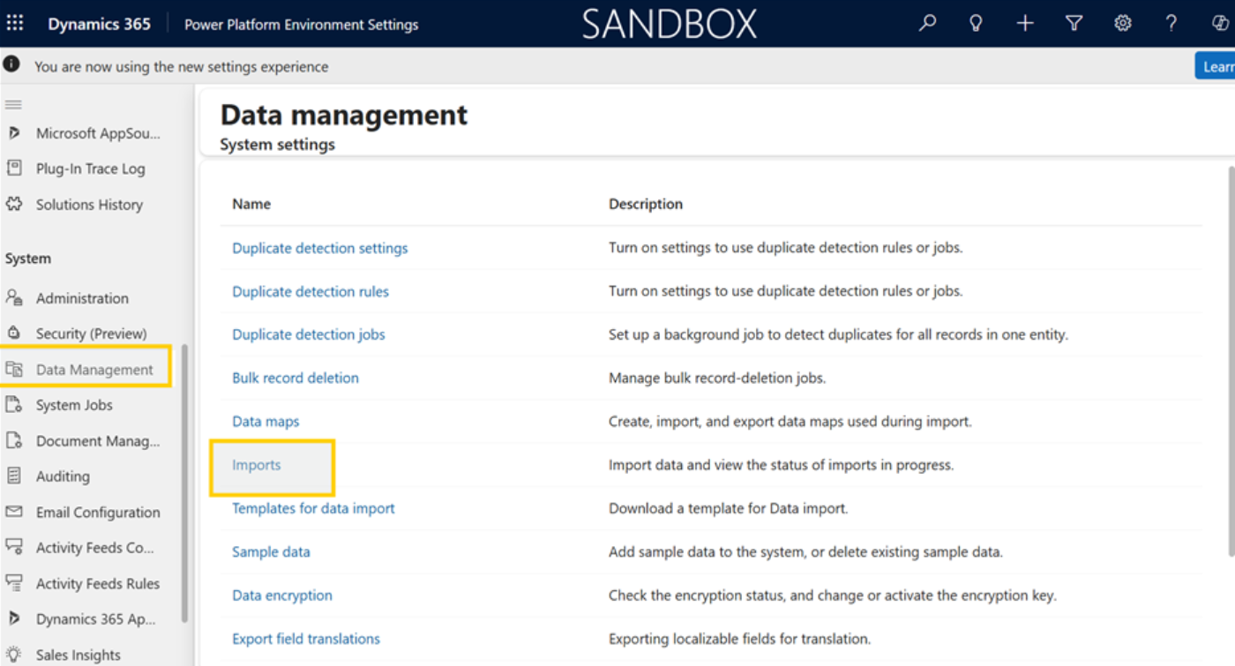Screen dimensions: 1235x666
Task: Open Duplicate detection settings link
Action: (x=320, y=248)
